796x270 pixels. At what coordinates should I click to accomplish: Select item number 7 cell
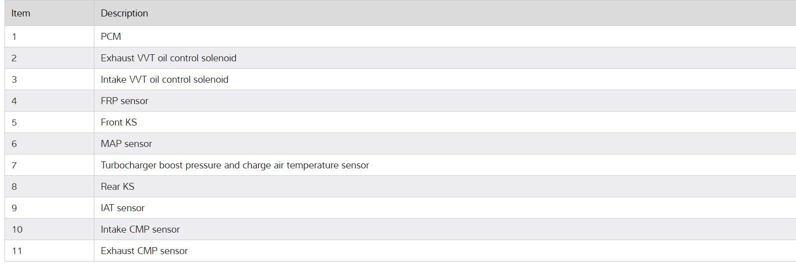[x=14, y=165]
